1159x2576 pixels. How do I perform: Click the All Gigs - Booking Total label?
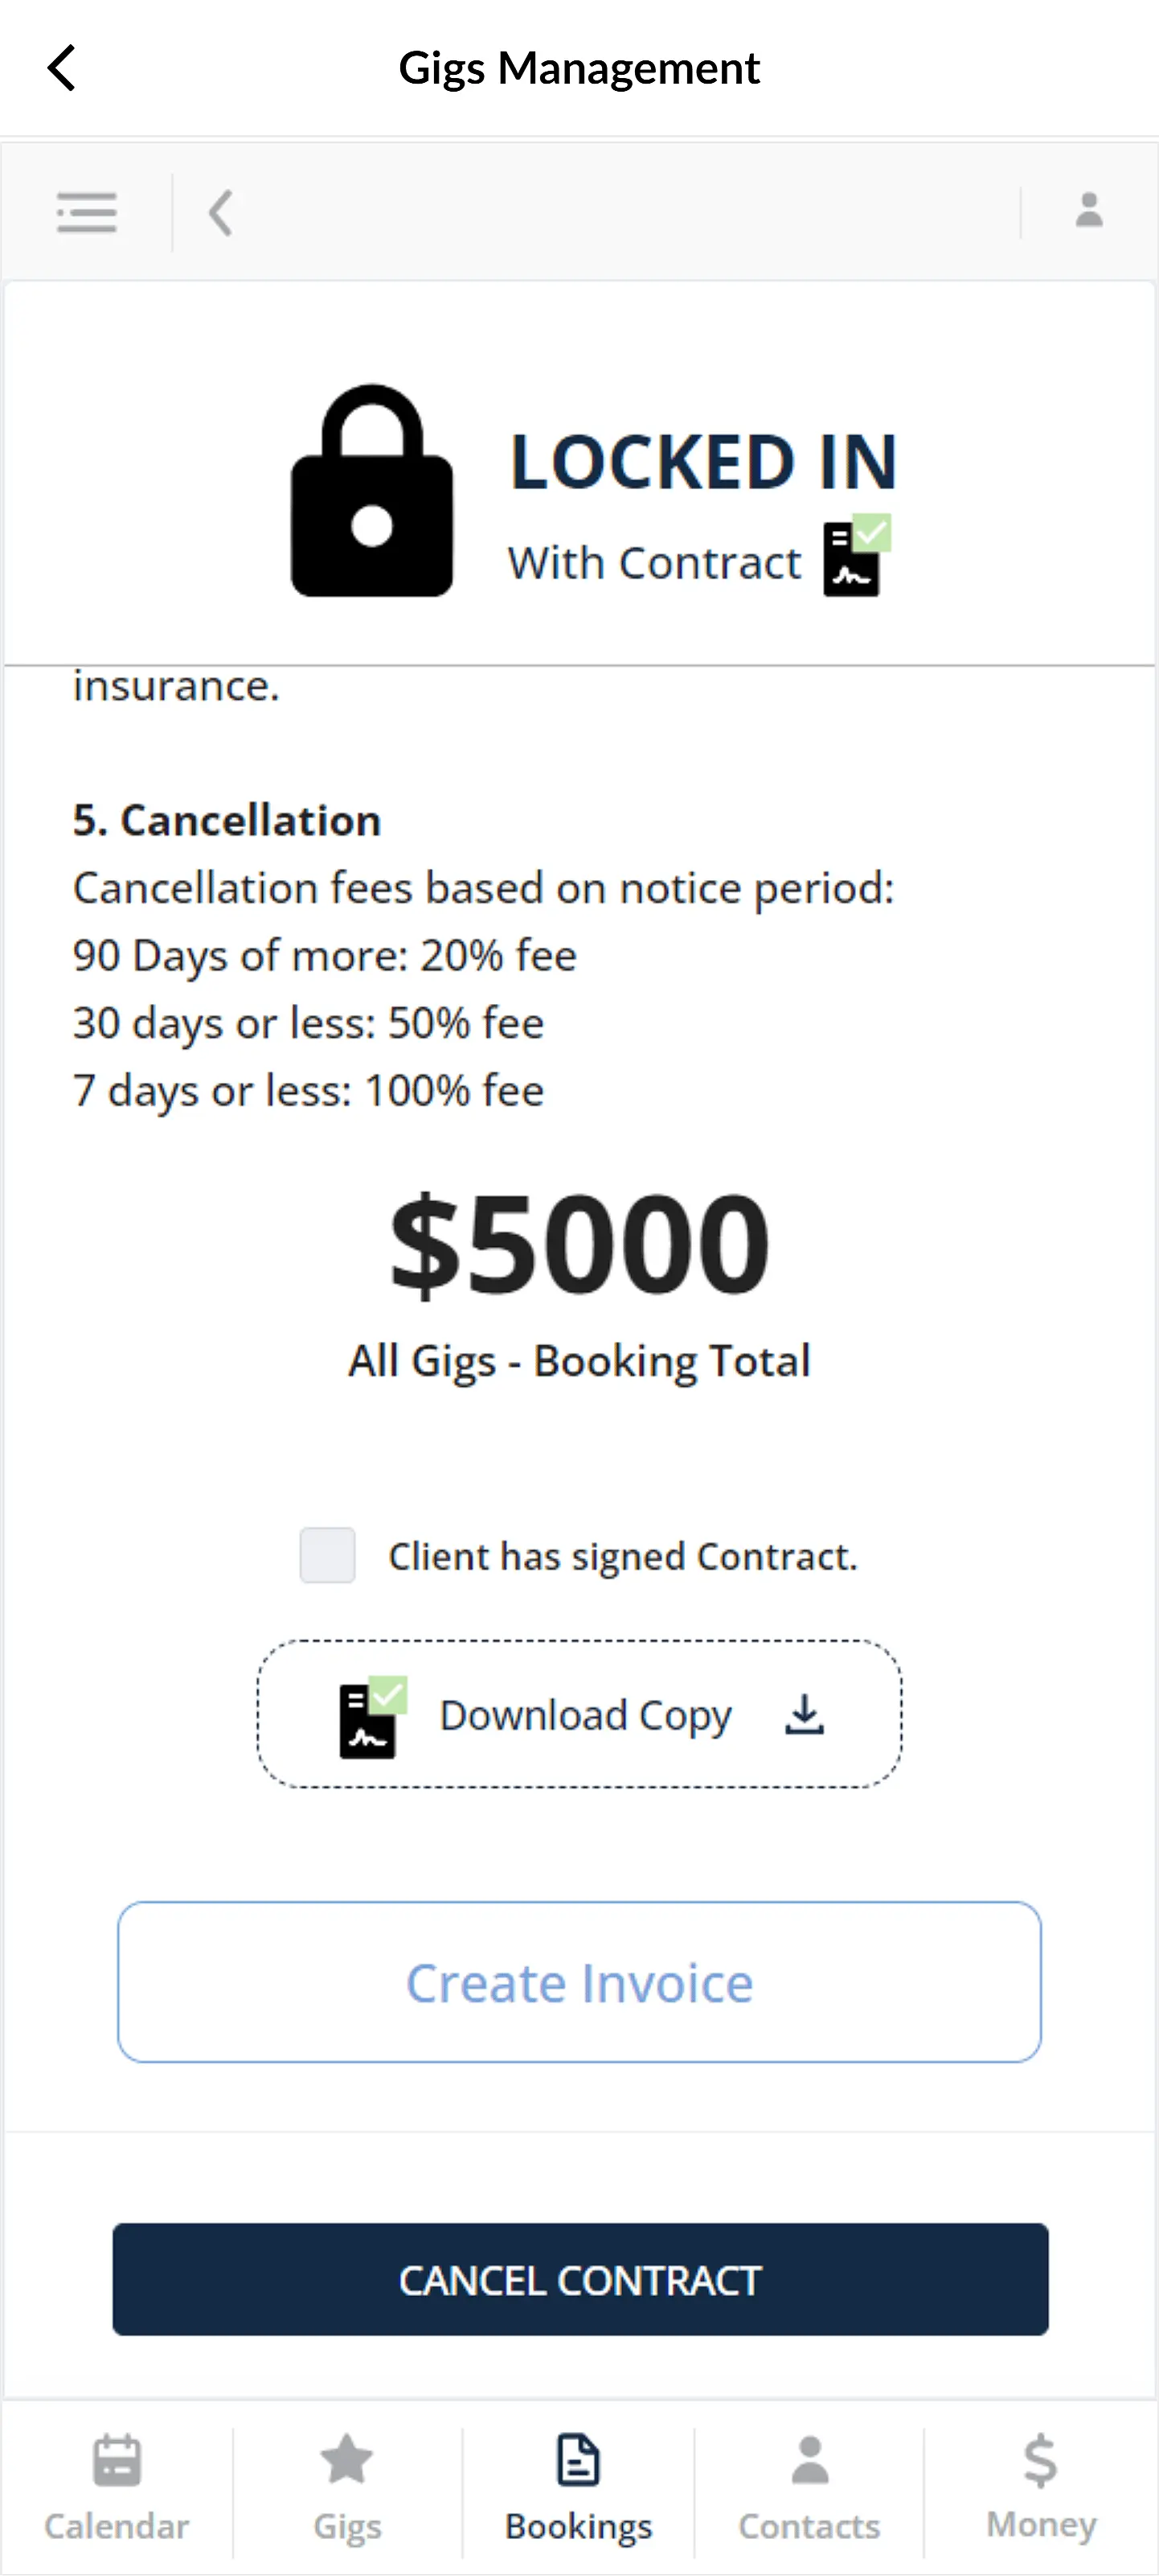(579, 1360)
